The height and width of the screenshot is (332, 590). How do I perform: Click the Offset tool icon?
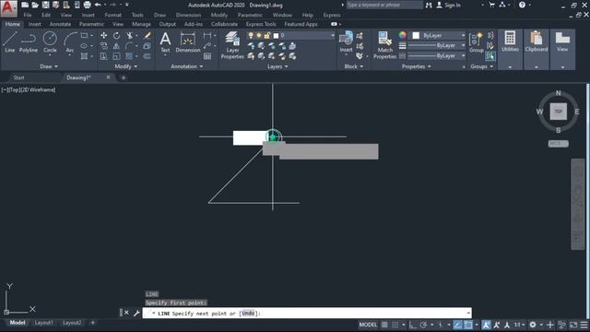(x=147, y=56)
